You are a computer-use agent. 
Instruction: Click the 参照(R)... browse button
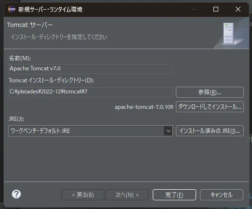[x=210, y=92]
